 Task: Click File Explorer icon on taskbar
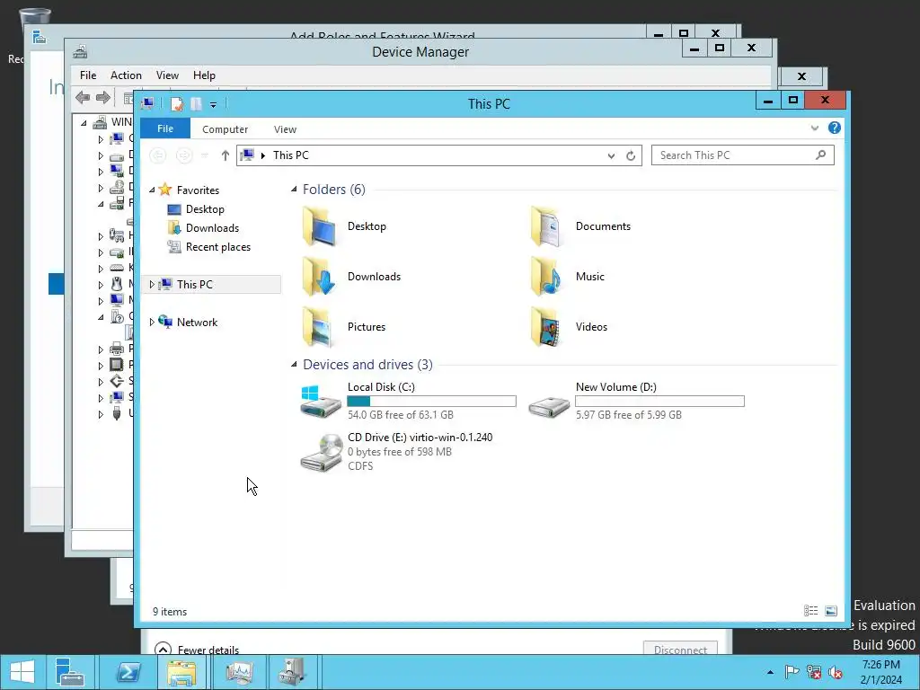coord(181,672)
